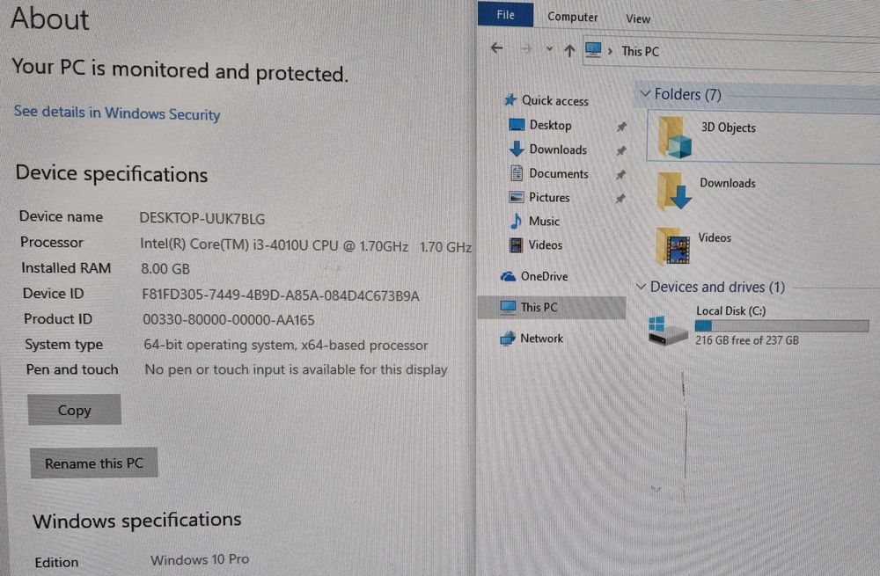This screenshot has height=576, width=880.
Task: Click installed RAM value 8.00 GB
Action: 165,268
